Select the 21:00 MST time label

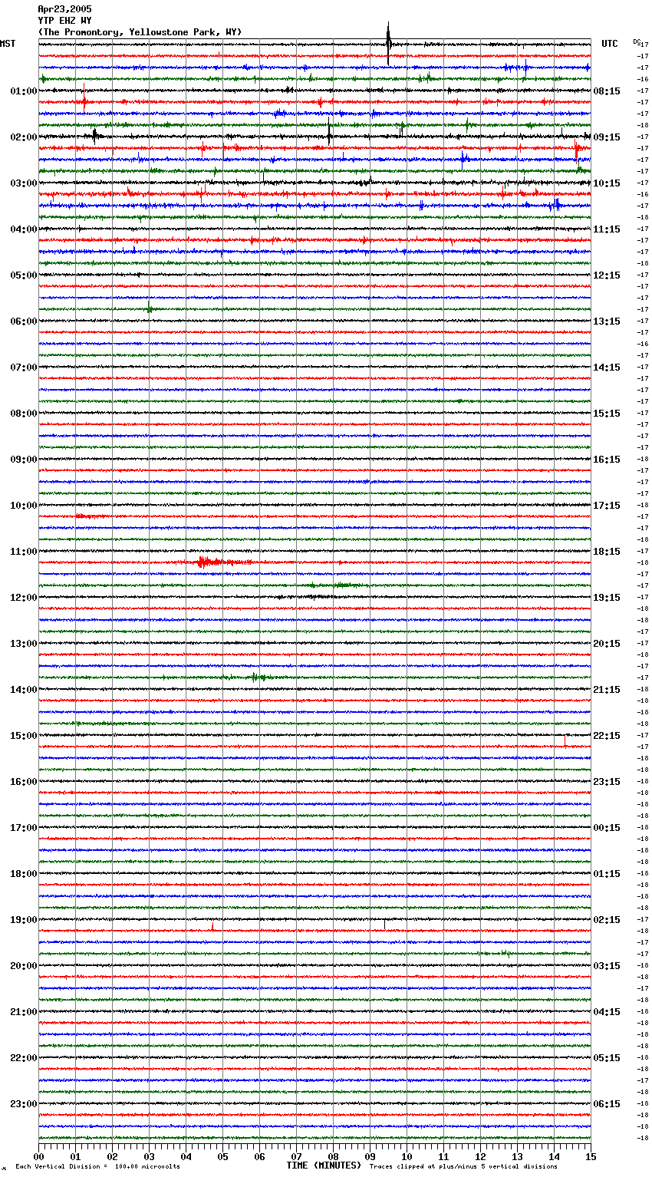pyautogui.click(x=24, y=1012)
